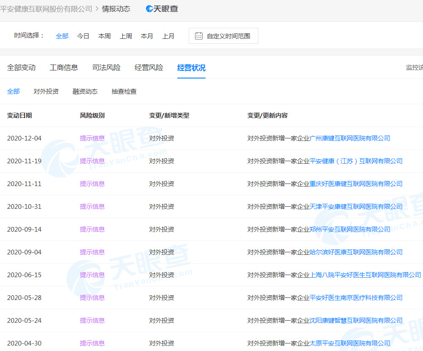Click 对外投资 type in the 2020-05-28 row
Screen dimensions: 423x351
tap(162, 297)
